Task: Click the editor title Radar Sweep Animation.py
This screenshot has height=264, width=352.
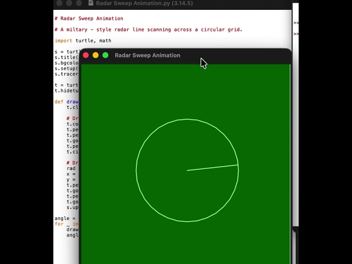Action: click(x=144, y=3)
